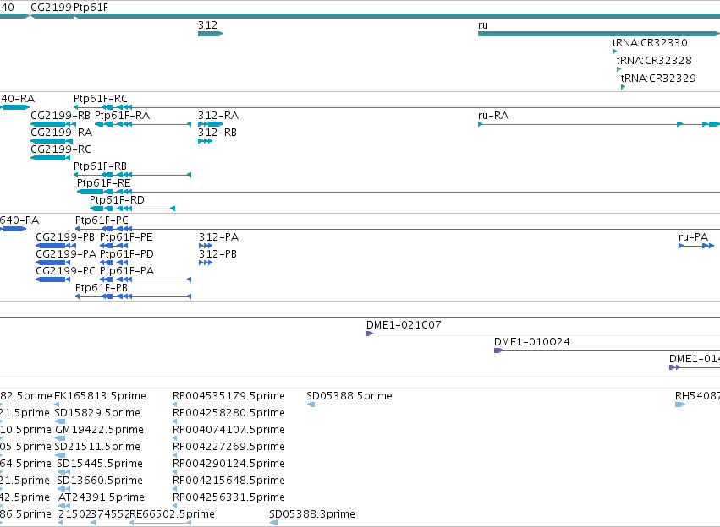720x527 pixels.
Task: Select the Ptp61F-PE protein label
Action: tap(126, 237)
